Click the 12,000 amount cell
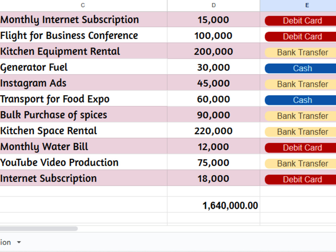The height and width of the screenshot is (252, 336). 213,146
